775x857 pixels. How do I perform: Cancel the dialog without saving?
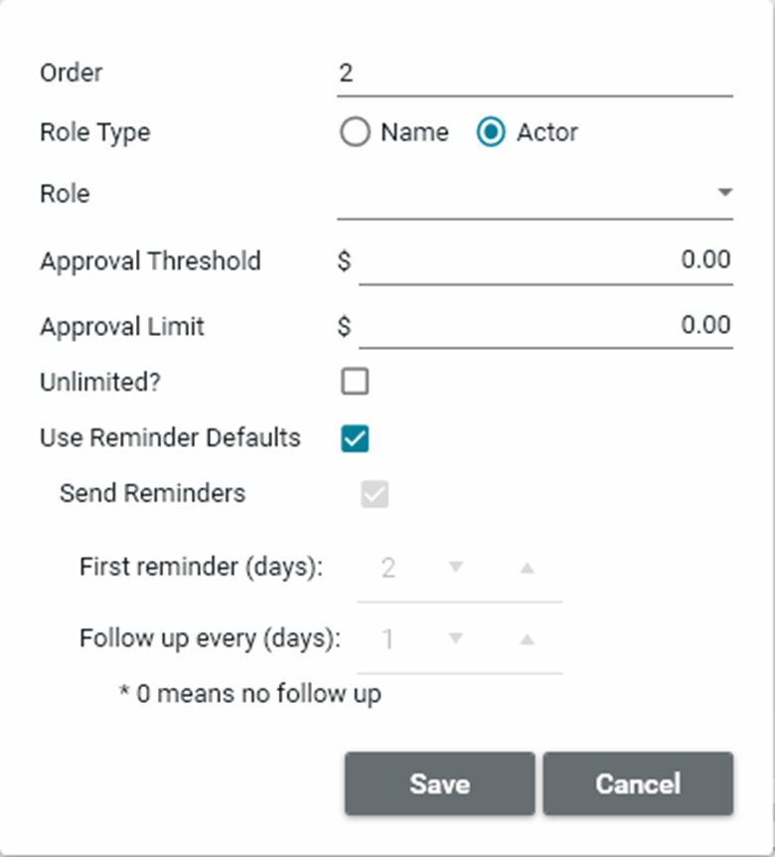point(638,783)
